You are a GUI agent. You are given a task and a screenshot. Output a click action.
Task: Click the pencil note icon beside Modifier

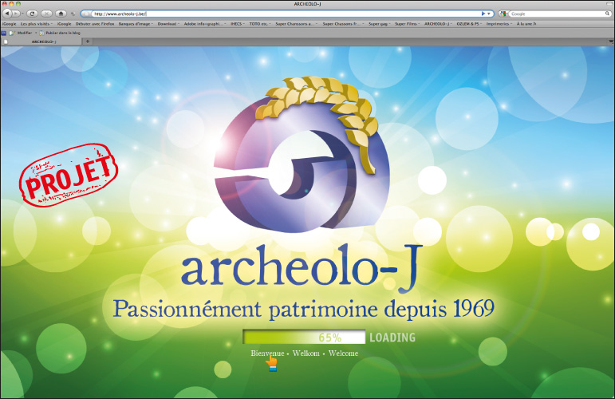(12, 33)
